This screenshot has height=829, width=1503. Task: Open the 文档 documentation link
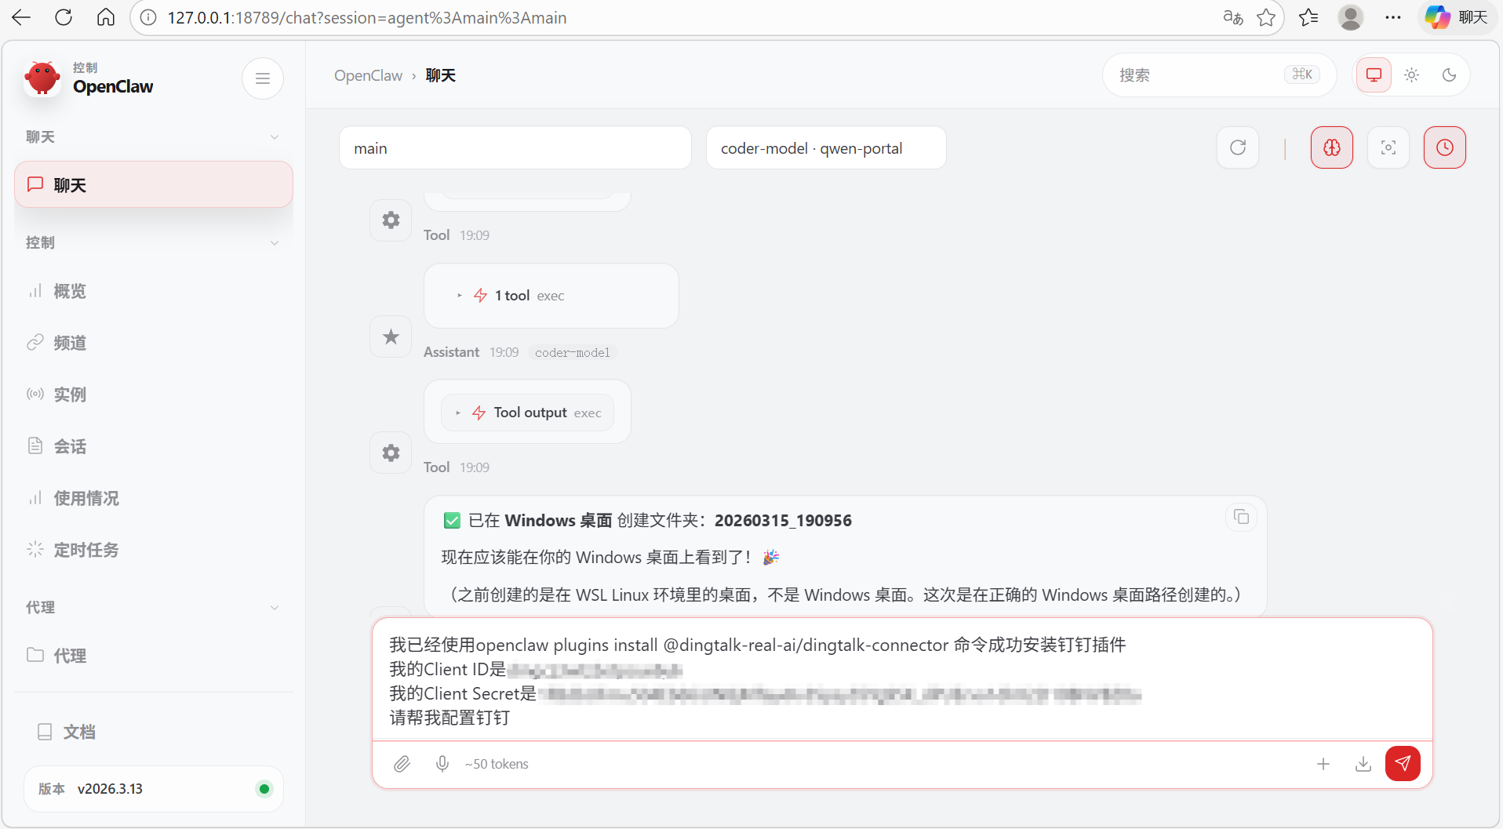click(154, 732)
